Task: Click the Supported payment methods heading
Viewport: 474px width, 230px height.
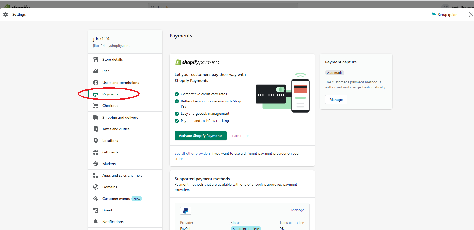Action: coord(202,179)
